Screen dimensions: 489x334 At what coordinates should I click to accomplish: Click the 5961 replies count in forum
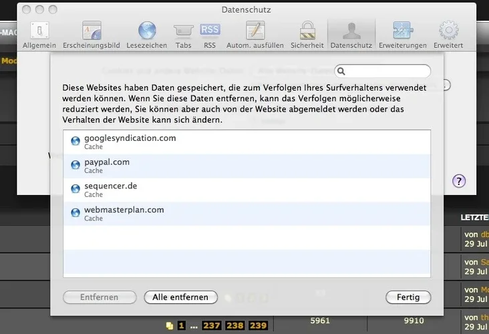click(320, 321)
